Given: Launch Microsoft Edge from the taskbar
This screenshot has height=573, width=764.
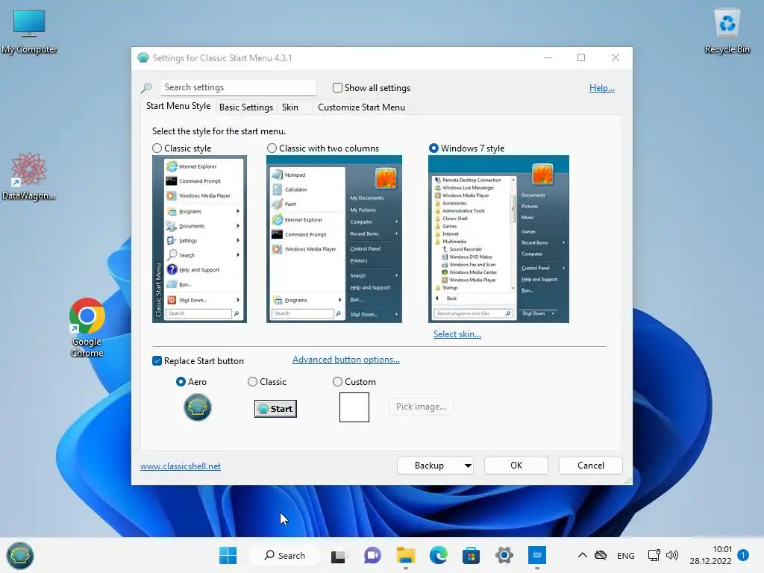Looking at the screenshot, I should click(438, 555).
